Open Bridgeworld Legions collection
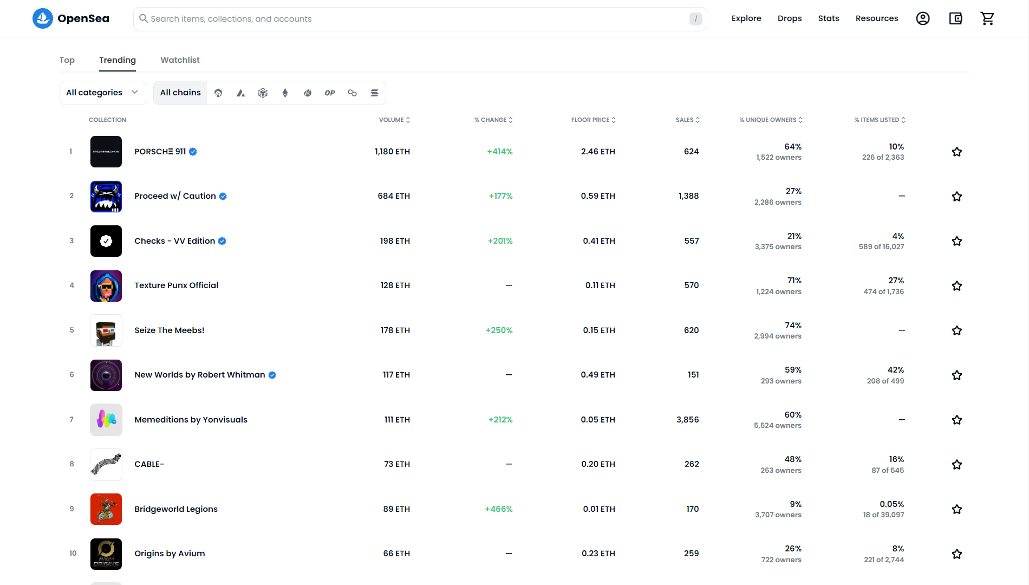 176,509
